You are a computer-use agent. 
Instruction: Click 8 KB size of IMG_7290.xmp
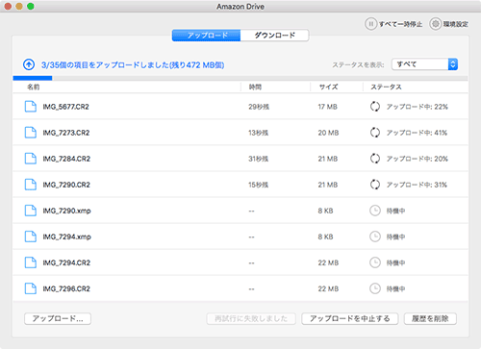pos(325,211)
